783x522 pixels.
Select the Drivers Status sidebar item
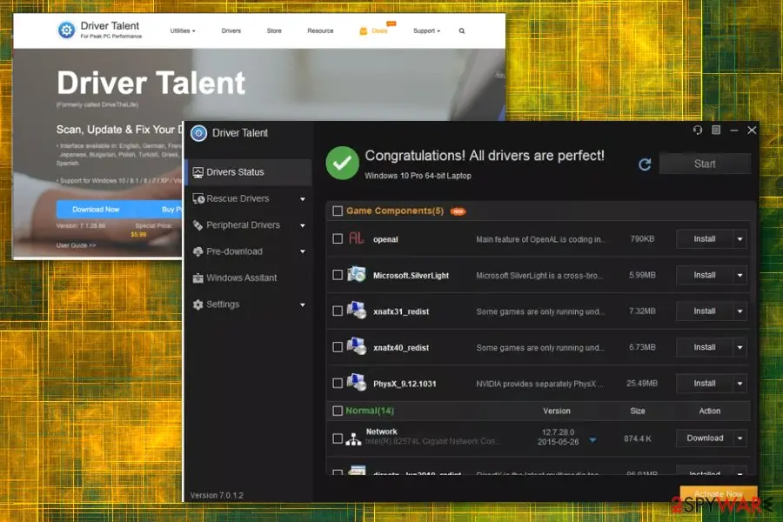tap(249, 172)
